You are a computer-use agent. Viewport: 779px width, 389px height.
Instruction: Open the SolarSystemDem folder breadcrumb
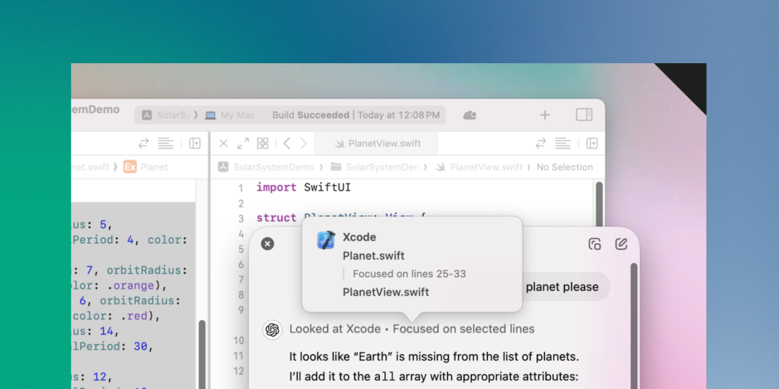375,167
